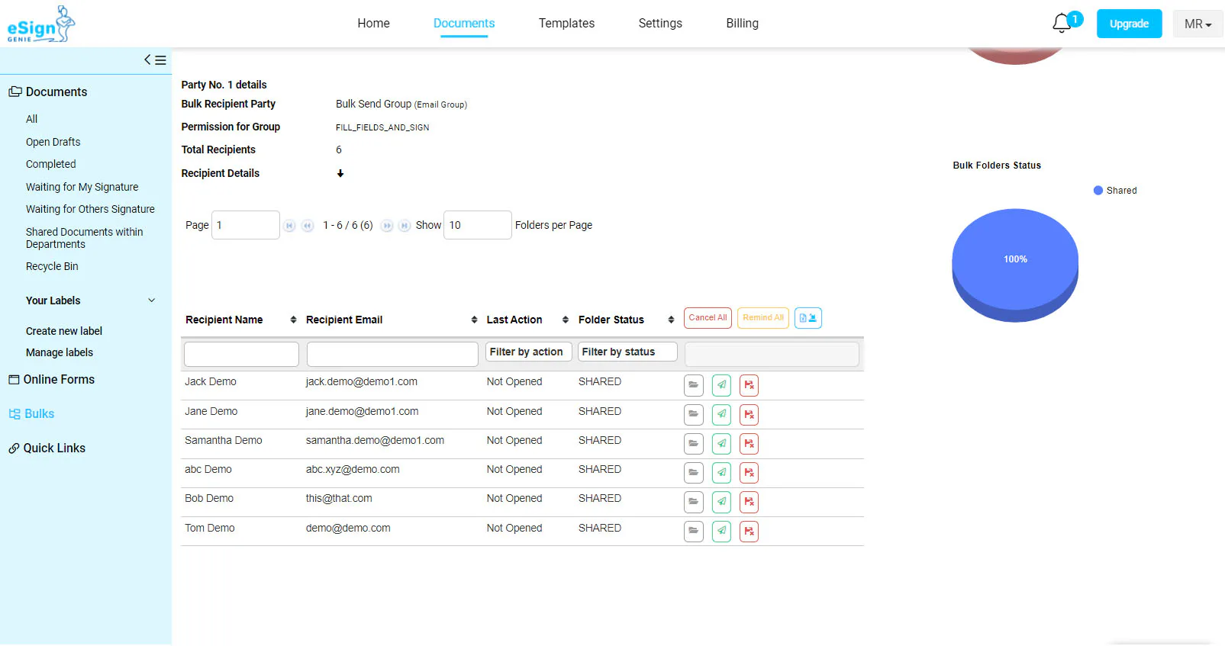
Task: Open the folder for Samantha Demo
Action: click(x=693, y=443)
